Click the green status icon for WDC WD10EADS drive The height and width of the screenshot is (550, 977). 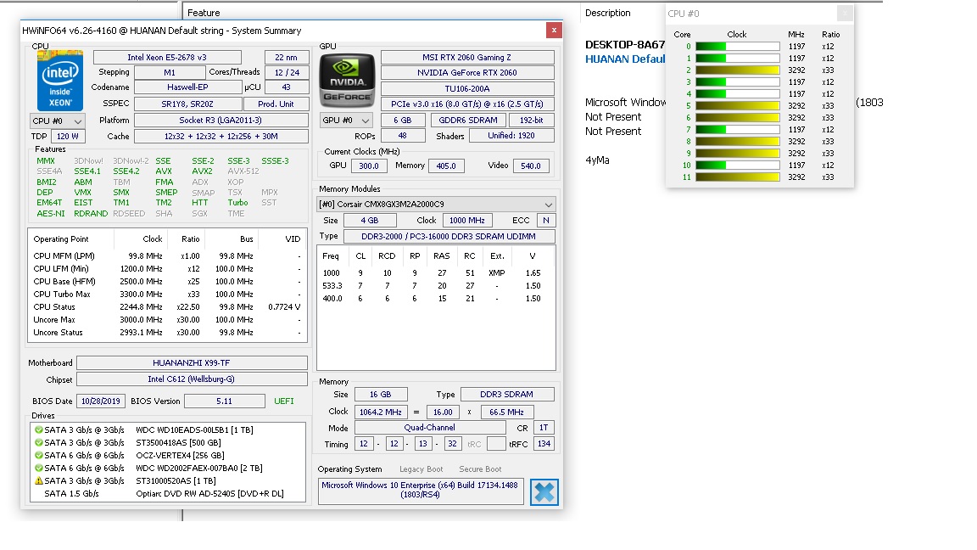(39, 429)
